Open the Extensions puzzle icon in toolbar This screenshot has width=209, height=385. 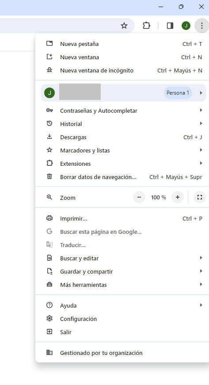[x=146, y=26]
